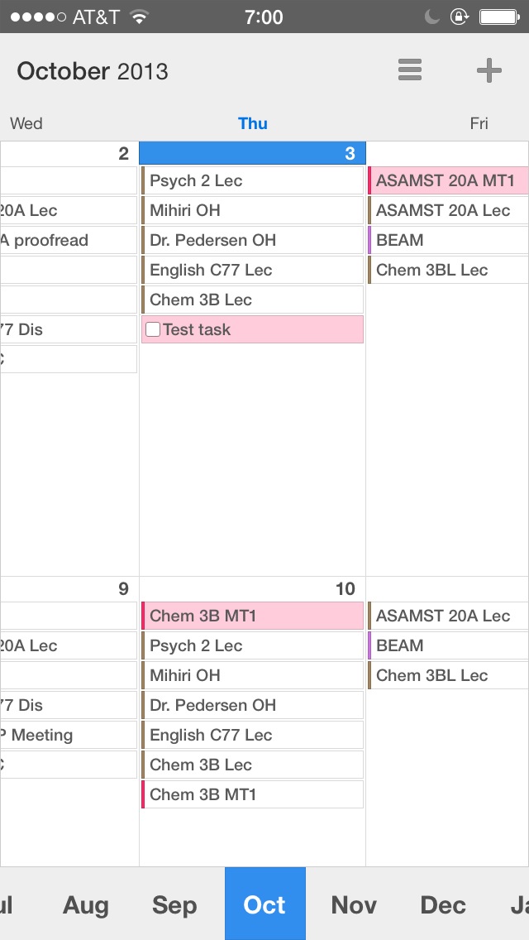529x940 pixels.
Task: Select the Dec month tab
Action: [x=443, y=904]
